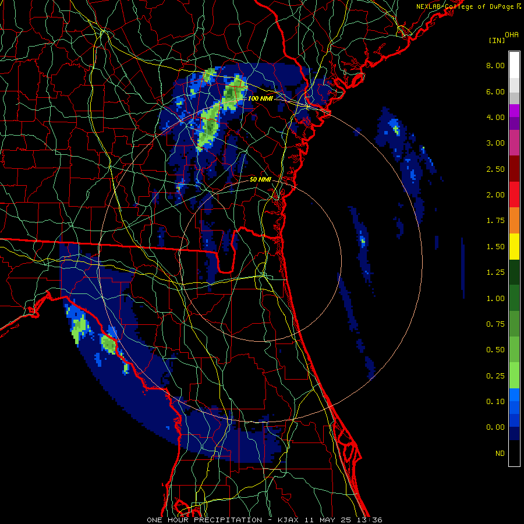Select the 0.75 legend value
Viewport: 524px width, 524px height.
click(x=495, y=324)
